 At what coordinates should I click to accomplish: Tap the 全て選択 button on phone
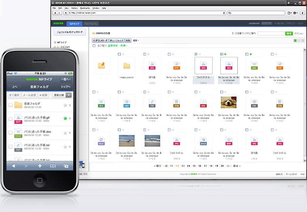coord(14,95)
